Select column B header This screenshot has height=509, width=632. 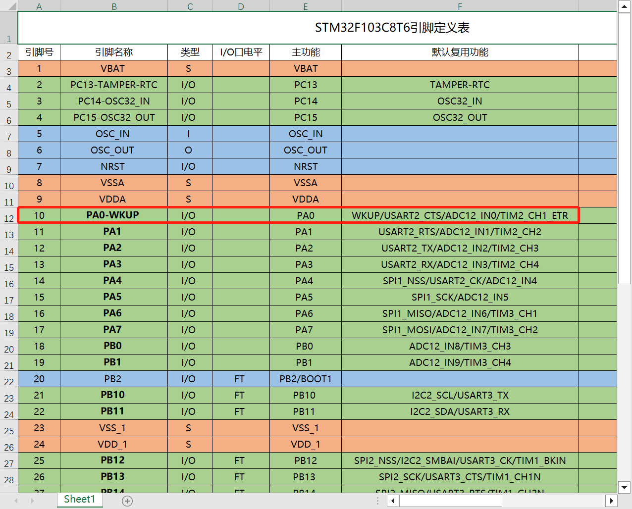coord(114,6)
